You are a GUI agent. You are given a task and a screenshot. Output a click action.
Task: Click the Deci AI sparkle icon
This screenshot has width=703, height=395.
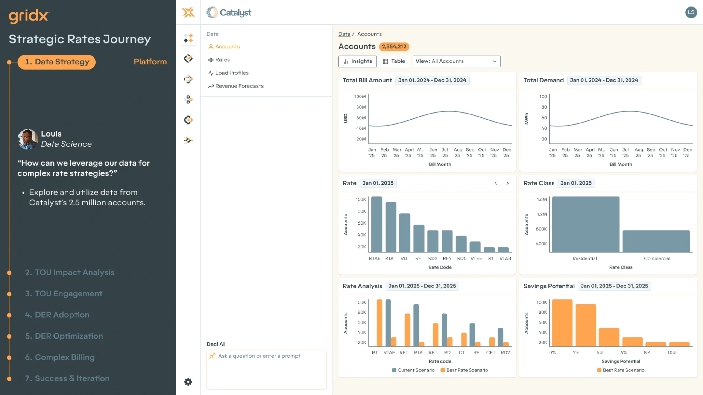coord(212,356)
